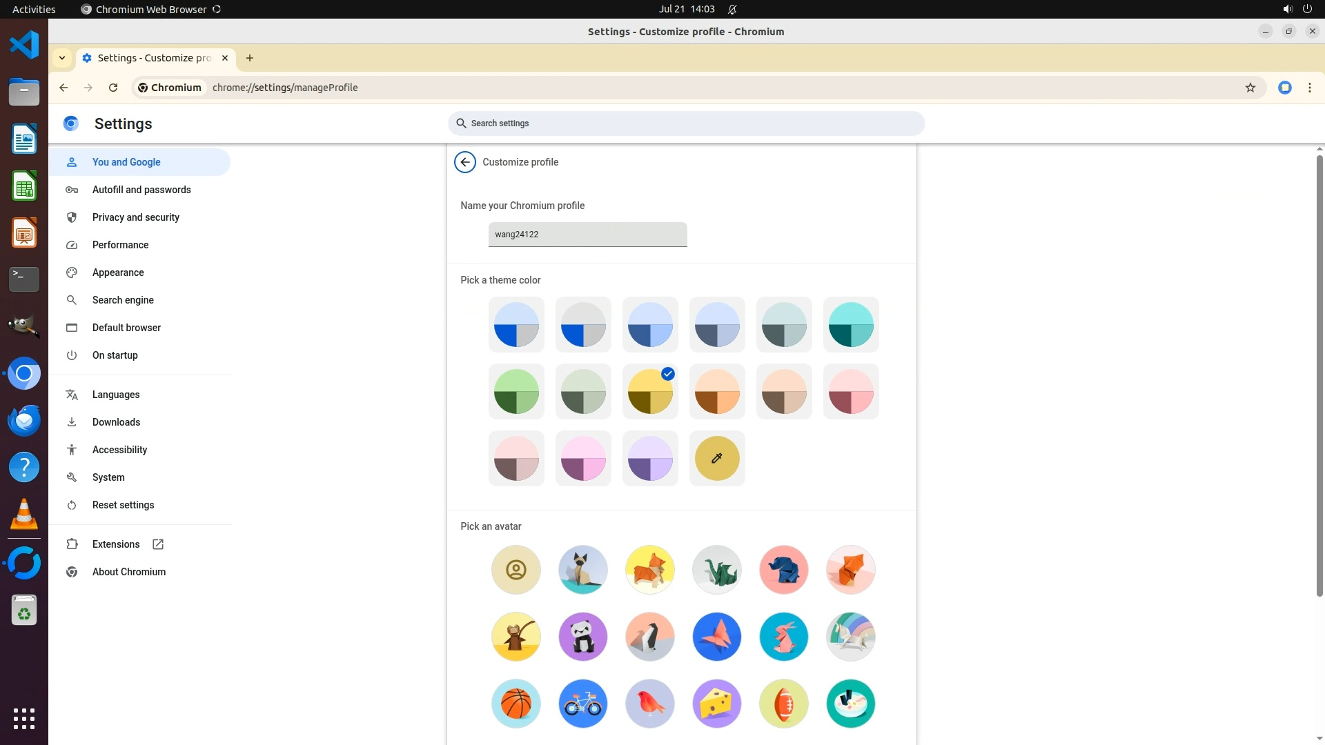Image resolution: width=1325 pixels, height=745 pixels.
Task: Click the profile name text field
Action: click(587, 235)
